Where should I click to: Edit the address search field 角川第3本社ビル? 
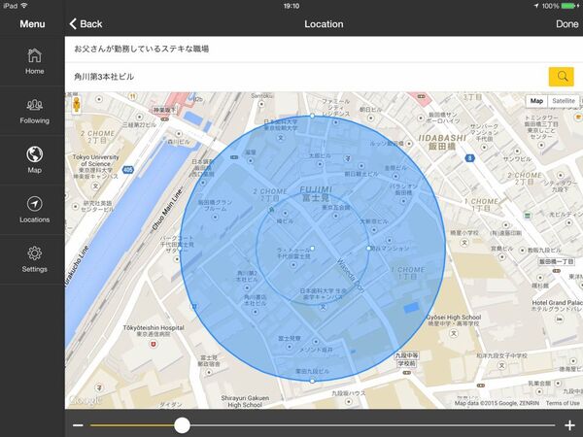coord(306,77)
